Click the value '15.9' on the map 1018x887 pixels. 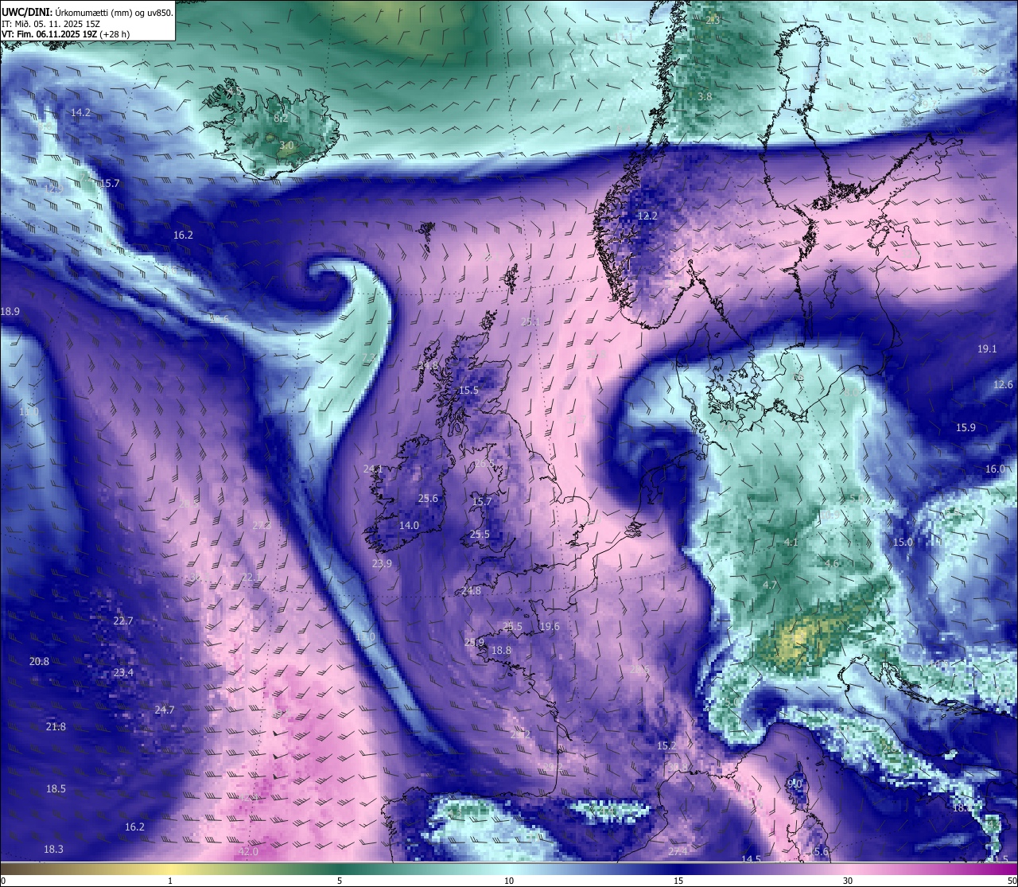966,427
